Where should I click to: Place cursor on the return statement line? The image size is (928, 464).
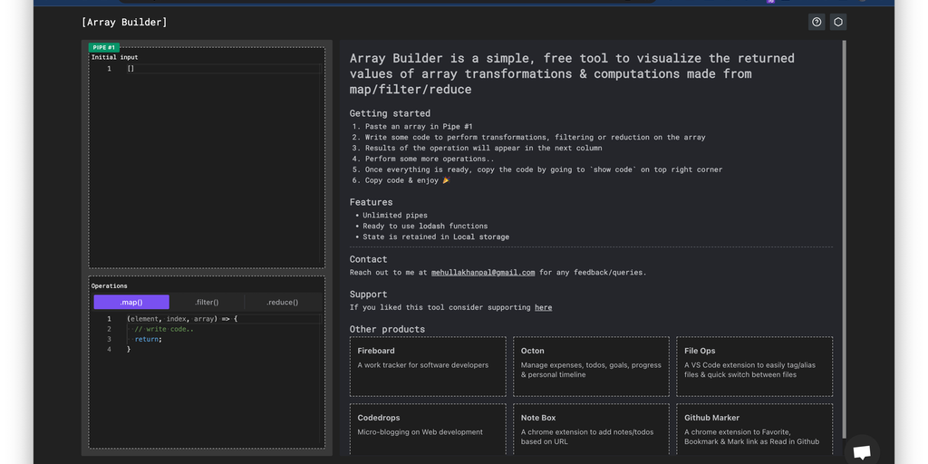[149, 339]
